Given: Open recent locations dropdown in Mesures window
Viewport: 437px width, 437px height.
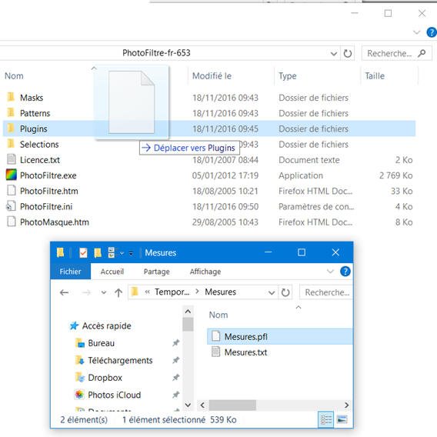Looking at the screenshot, I should [x=104, y=292].
